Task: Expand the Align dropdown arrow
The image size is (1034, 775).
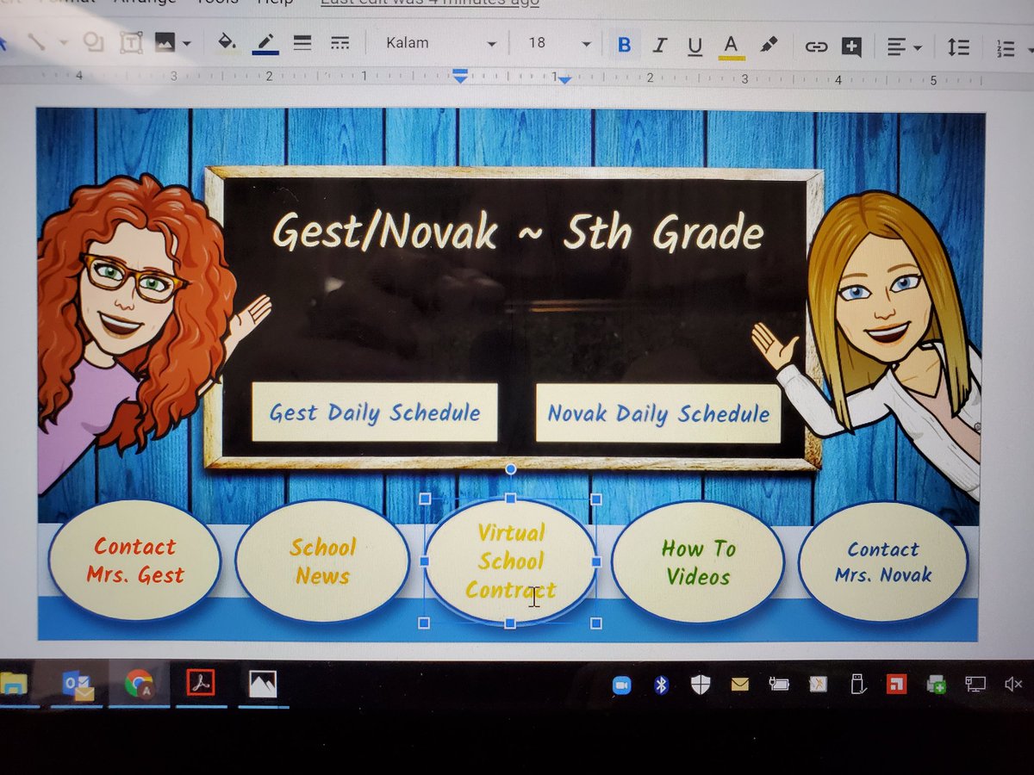Action: [916, 48]
